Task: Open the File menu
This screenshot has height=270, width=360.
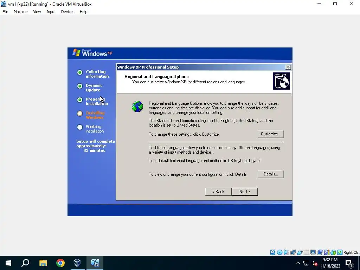Action: tap(5, 12)
